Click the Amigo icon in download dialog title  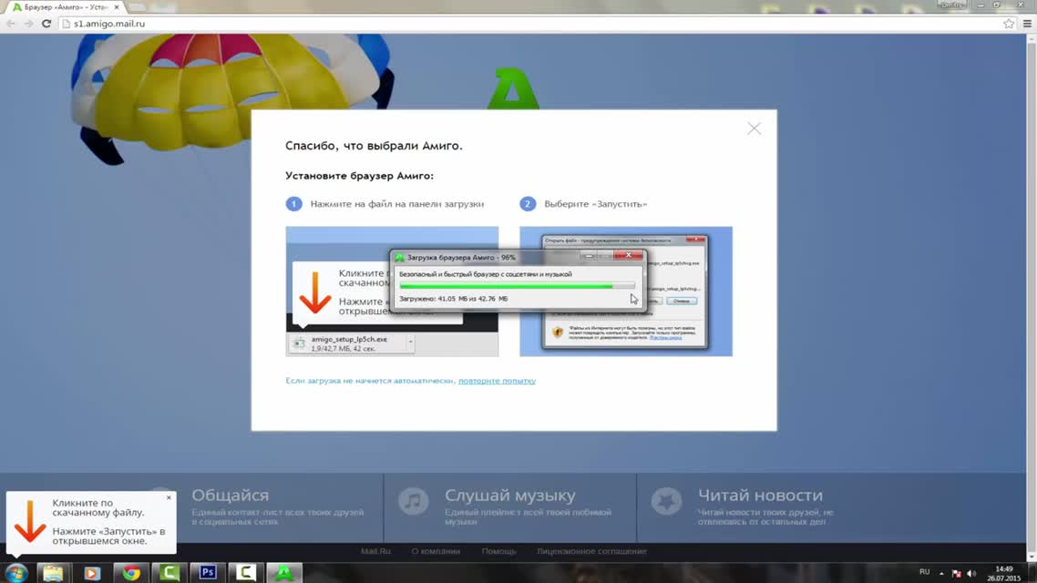pos(399,257)
